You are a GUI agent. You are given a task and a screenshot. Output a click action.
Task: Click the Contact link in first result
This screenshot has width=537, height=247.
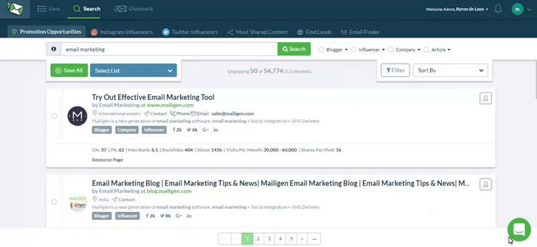coord(155,113)
